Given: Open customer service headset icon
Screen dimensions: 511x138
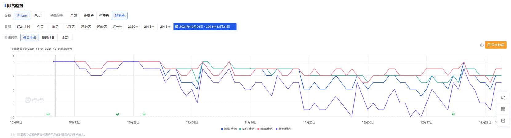Looking at the screenshot, I should tap(503, 97).
